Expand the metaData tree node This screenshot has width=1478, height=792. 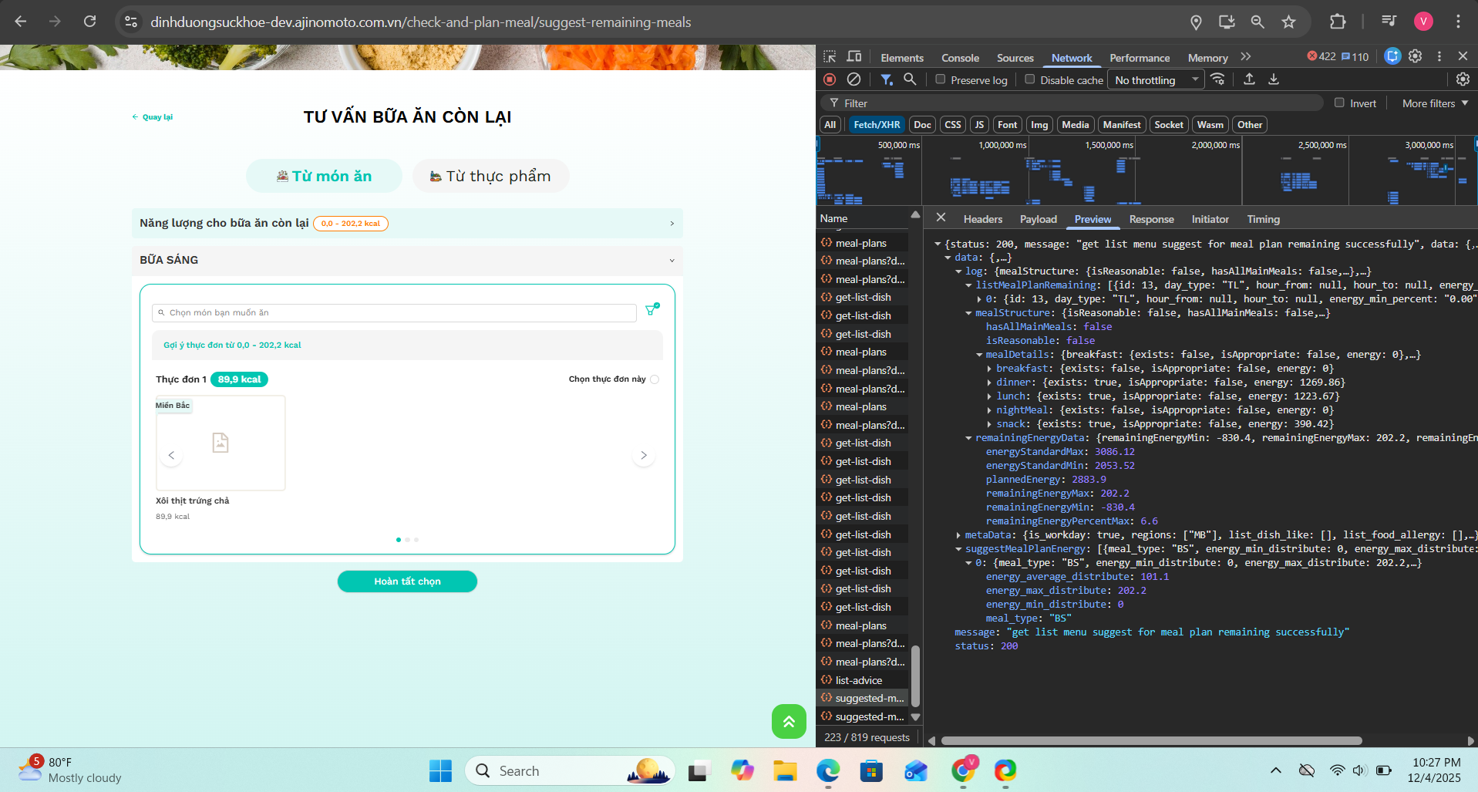[x=958, y=535]
